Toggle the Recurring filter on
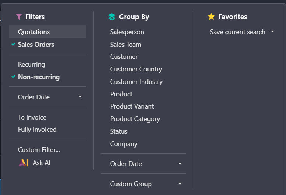 (x=32, y=64)
